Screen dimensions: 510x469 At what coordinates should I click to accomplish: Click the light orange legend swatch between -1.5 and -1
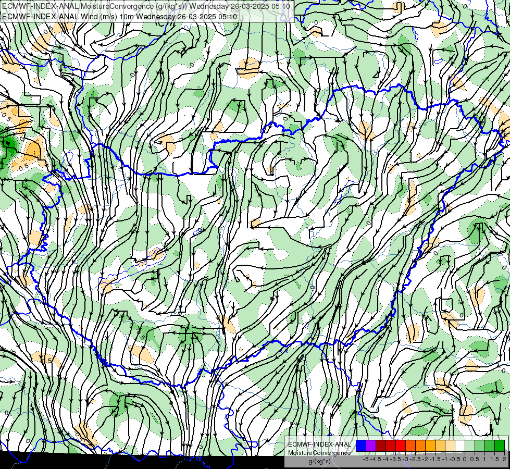440,446
